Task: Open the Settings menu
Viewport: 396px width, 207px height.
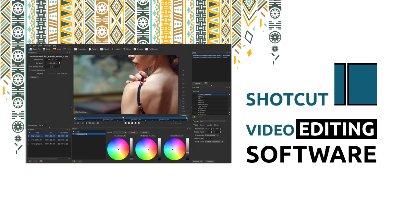Action: click(47, 46)
